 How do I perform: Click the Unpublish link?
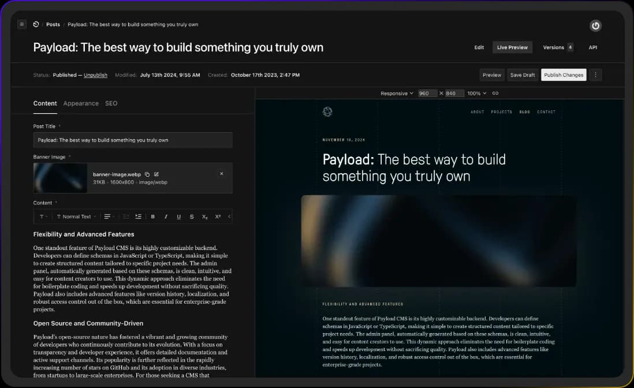(x=95, y=75)
